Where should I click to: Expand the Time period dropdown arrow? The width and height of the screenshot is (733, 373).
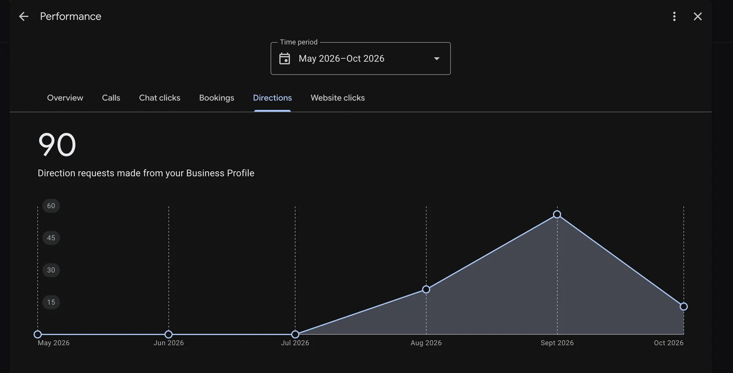pos(437,59)
